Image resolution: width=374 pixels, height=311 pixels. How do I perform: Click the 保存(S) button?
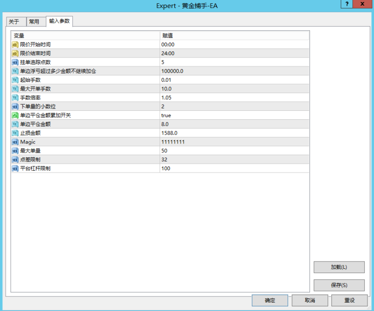pos(338,285)
